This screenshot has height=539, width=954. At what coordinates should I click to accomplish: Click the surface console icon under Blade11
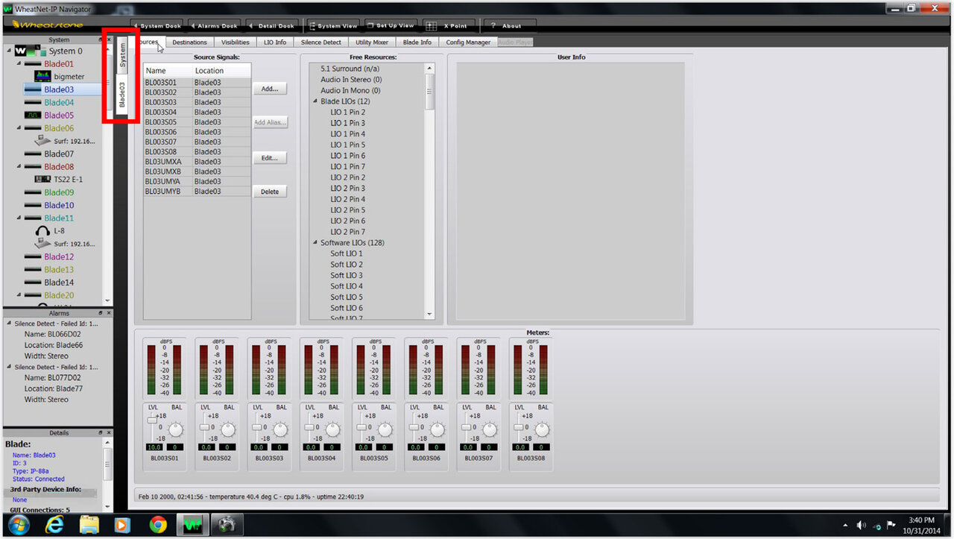click(42, 243)
